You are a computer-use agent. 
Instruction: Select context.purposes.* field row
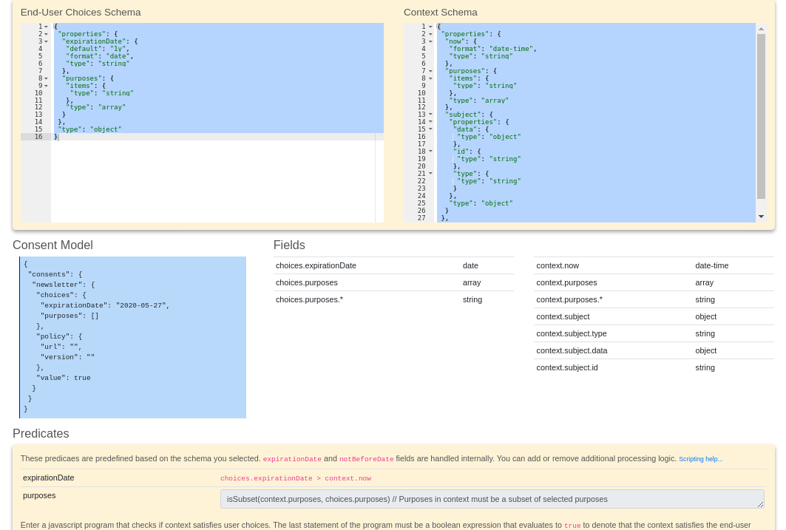point(654,299)
